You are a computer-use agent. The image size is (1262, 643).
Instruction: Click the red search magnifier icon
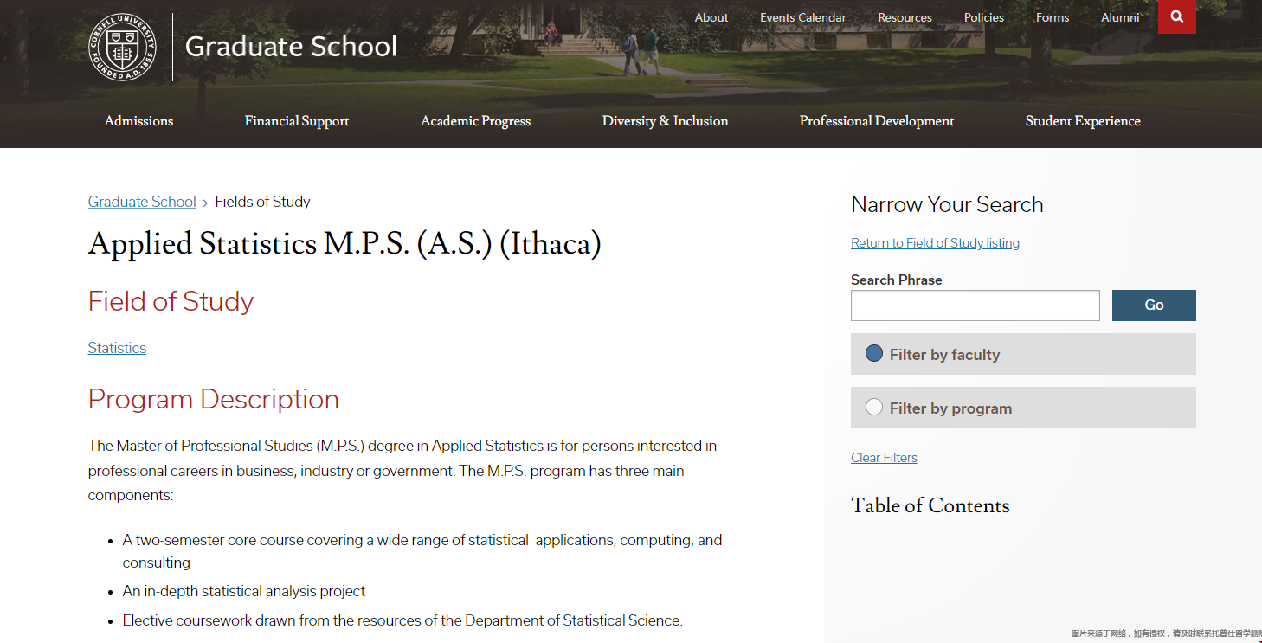1176,16
